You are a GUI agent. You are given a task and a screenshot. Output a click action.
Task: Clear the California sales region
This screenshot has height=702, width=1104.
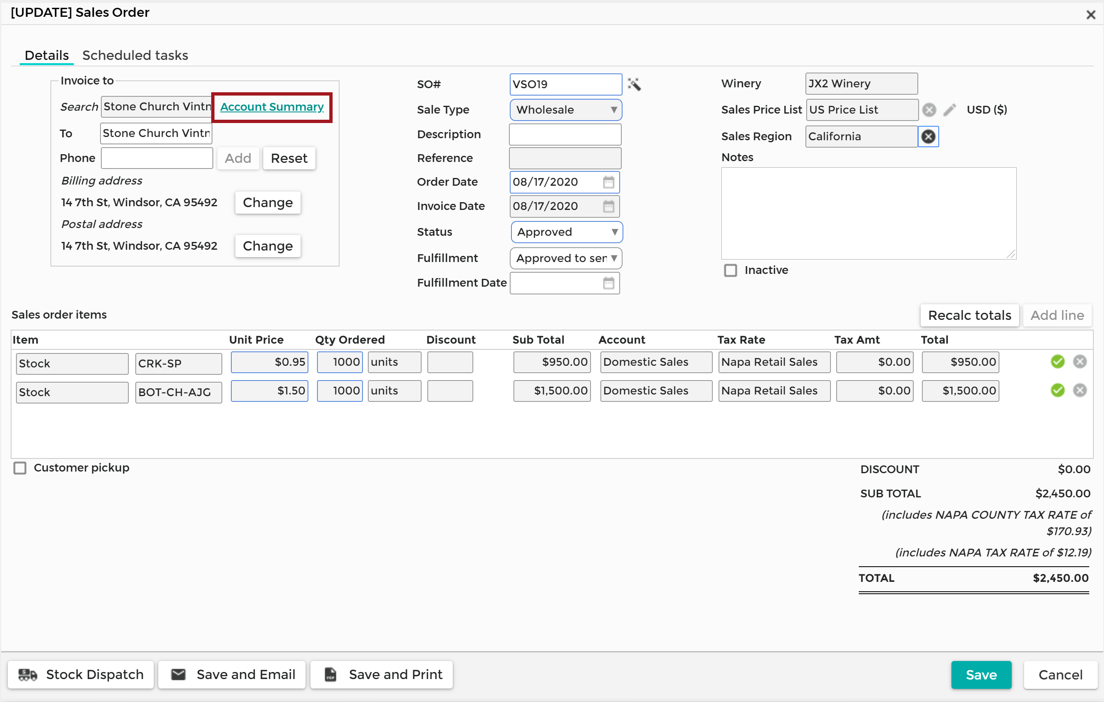(x=928, y=136)
